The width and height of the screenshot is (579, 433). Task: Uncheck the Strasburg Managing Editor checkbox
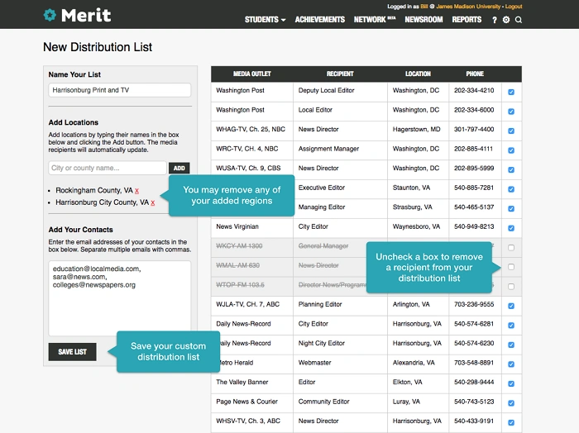click(511, 208)
